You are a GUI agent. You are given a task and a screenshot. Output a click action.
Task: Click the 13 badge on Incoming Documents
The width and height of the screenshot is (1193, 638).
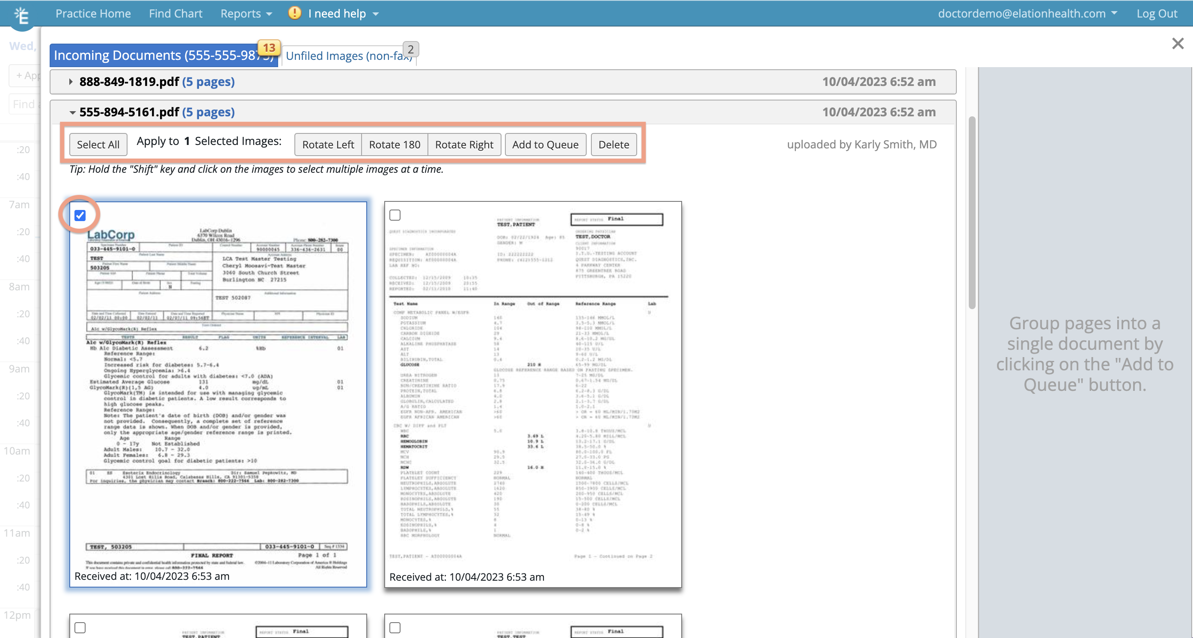[x=269, y=47]
